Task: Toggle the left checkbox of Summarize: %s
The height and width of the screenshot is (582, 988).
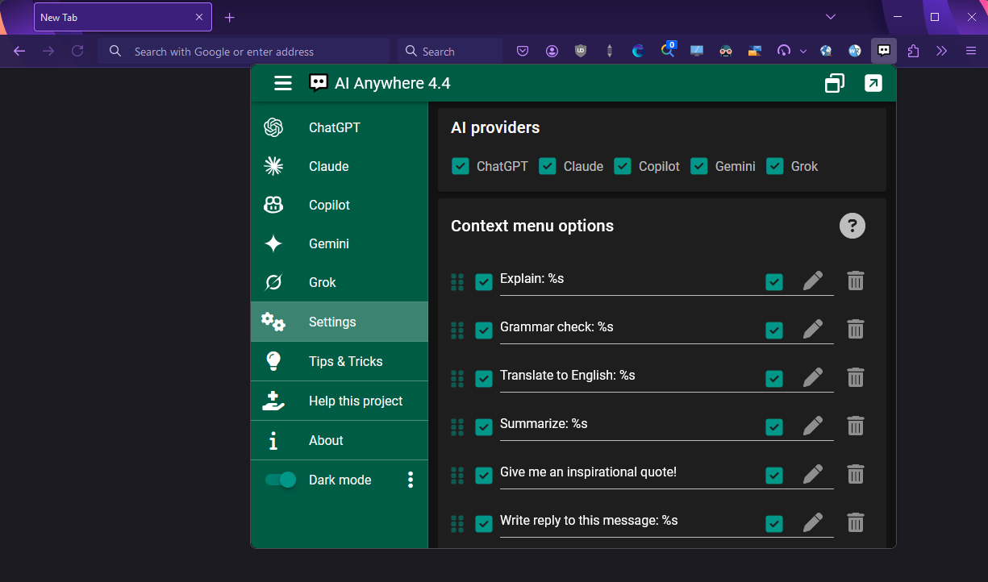Action: pos(484,427)
